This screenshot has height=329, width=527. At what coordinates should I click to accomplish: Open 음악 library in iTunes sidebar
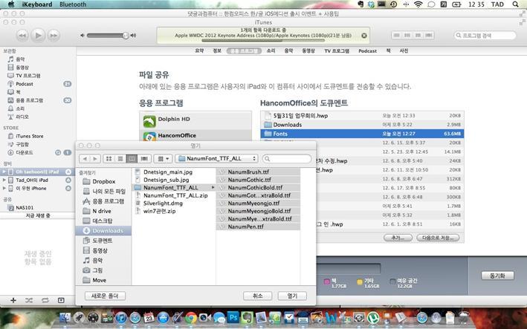click(20, 59)
